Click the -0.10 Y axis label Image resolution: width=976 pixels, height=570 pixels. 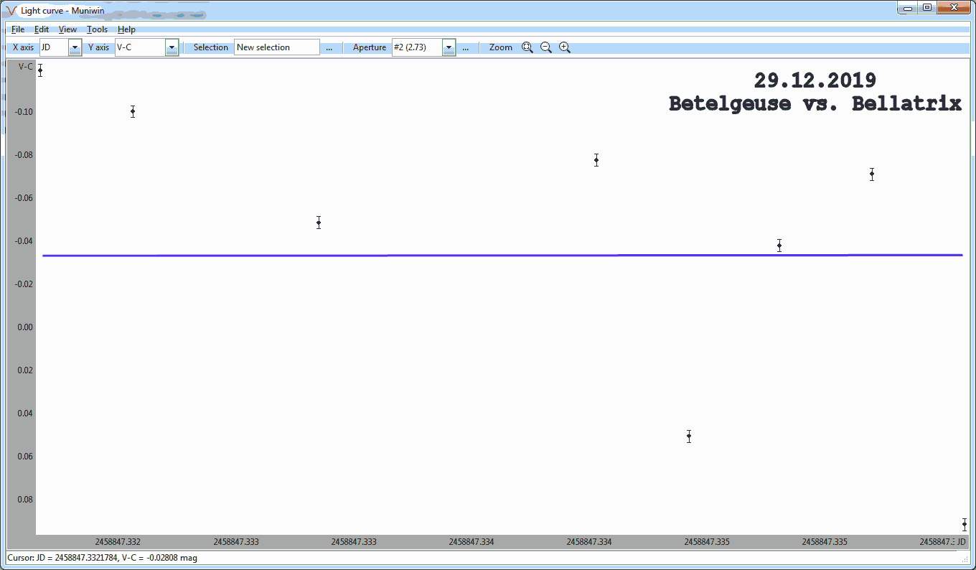(24, 112)
